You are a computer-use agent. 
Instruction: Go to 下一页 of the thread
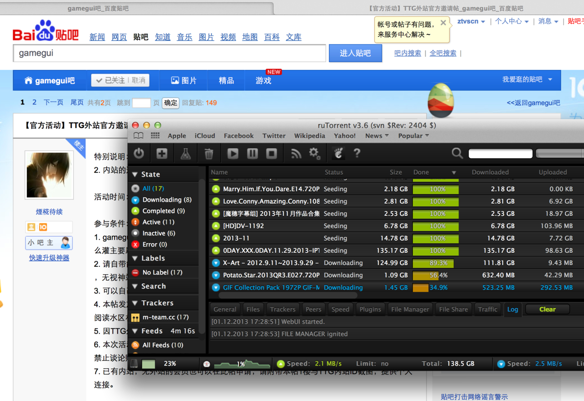click(x=53, y=103)
